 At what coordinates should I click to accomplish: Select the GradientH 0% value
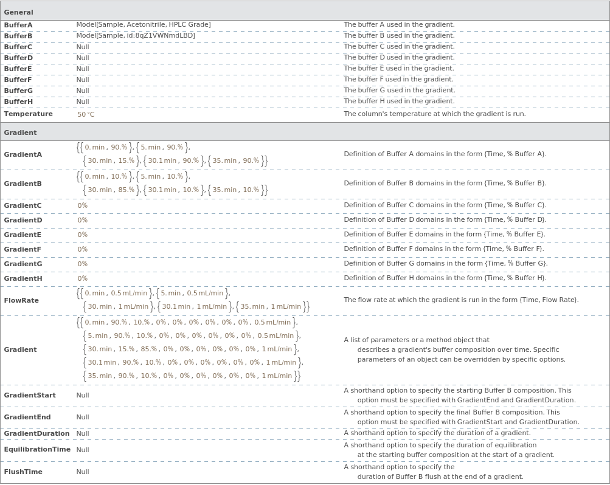click(82, 279)
